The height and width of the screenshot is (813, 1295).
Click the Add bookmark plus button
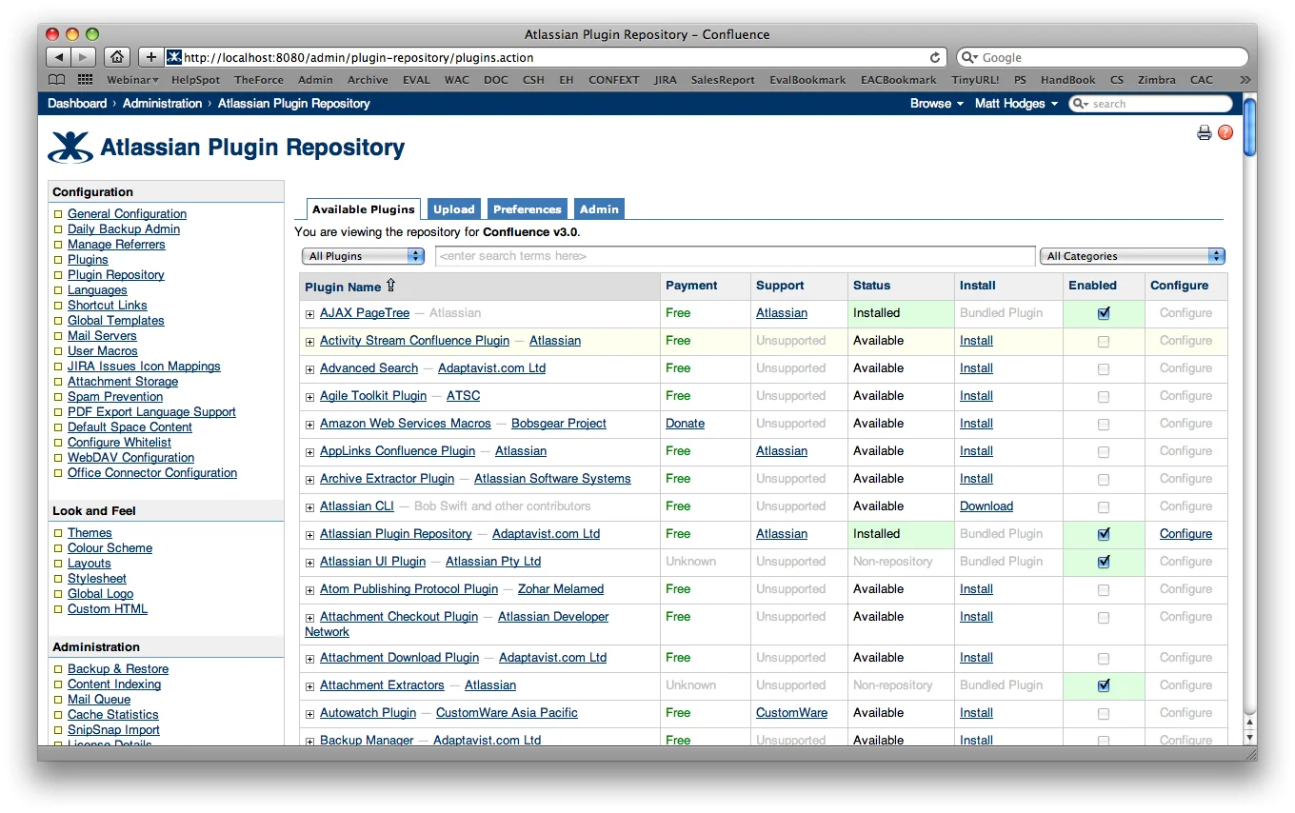point(150,57)
